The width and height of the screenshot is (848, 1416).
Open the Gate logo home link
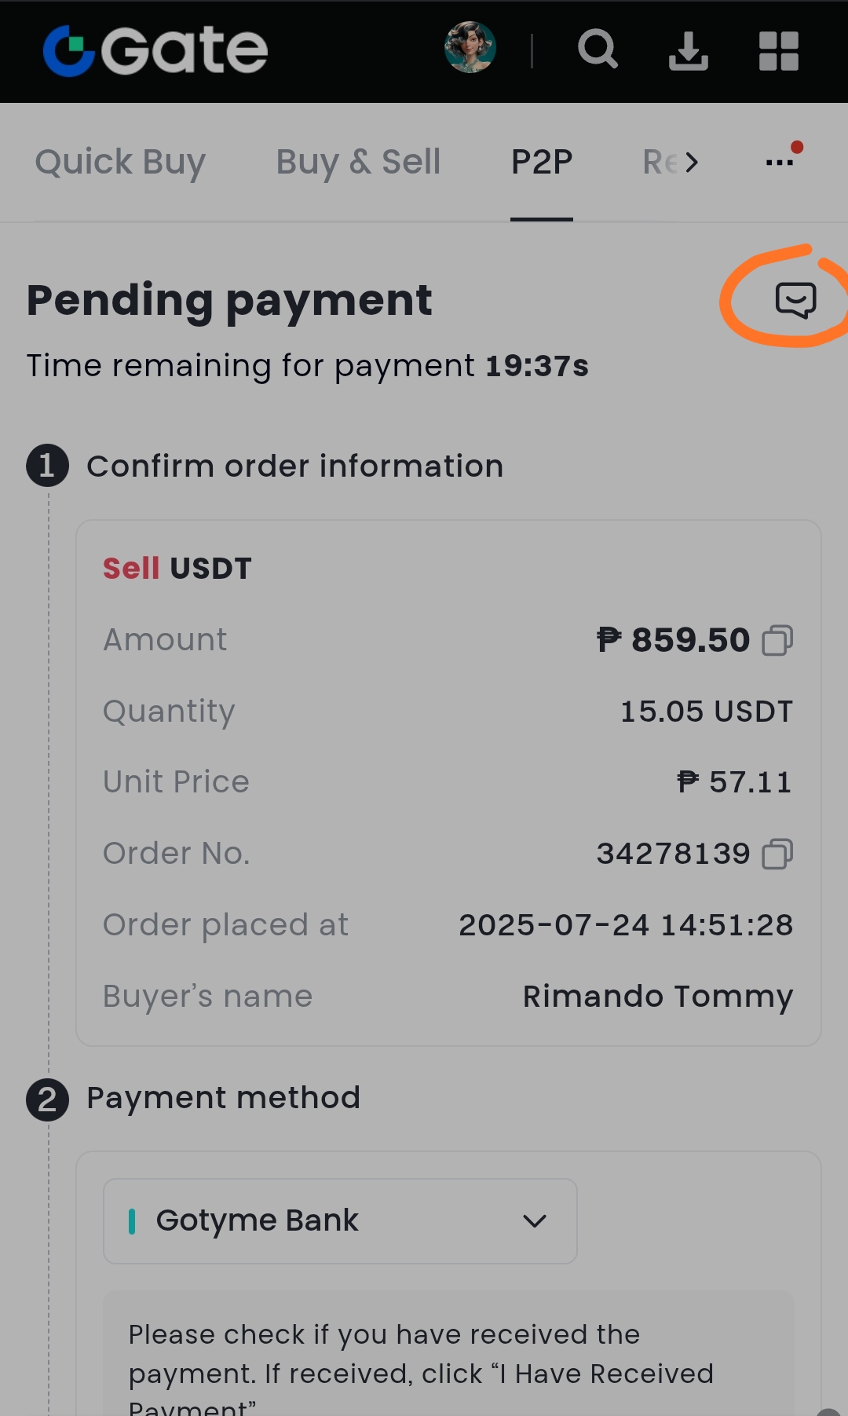[155, 51]
